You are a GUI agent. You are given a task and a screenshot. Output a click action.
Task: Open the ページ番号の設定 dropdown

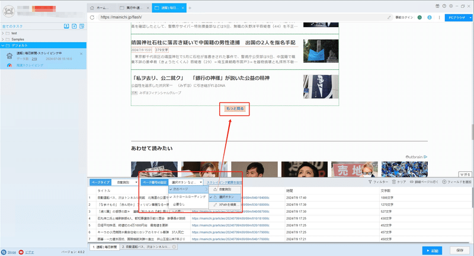(185, 182)
